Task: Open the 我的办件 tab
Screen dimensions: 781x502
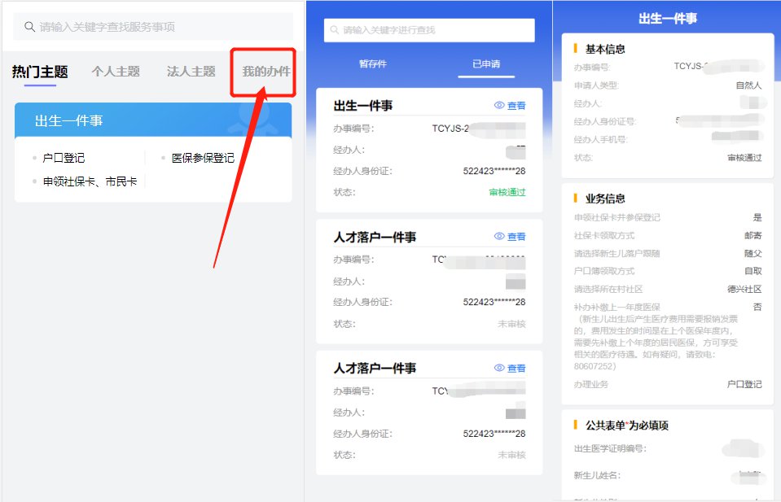Action: click(265, 72)
